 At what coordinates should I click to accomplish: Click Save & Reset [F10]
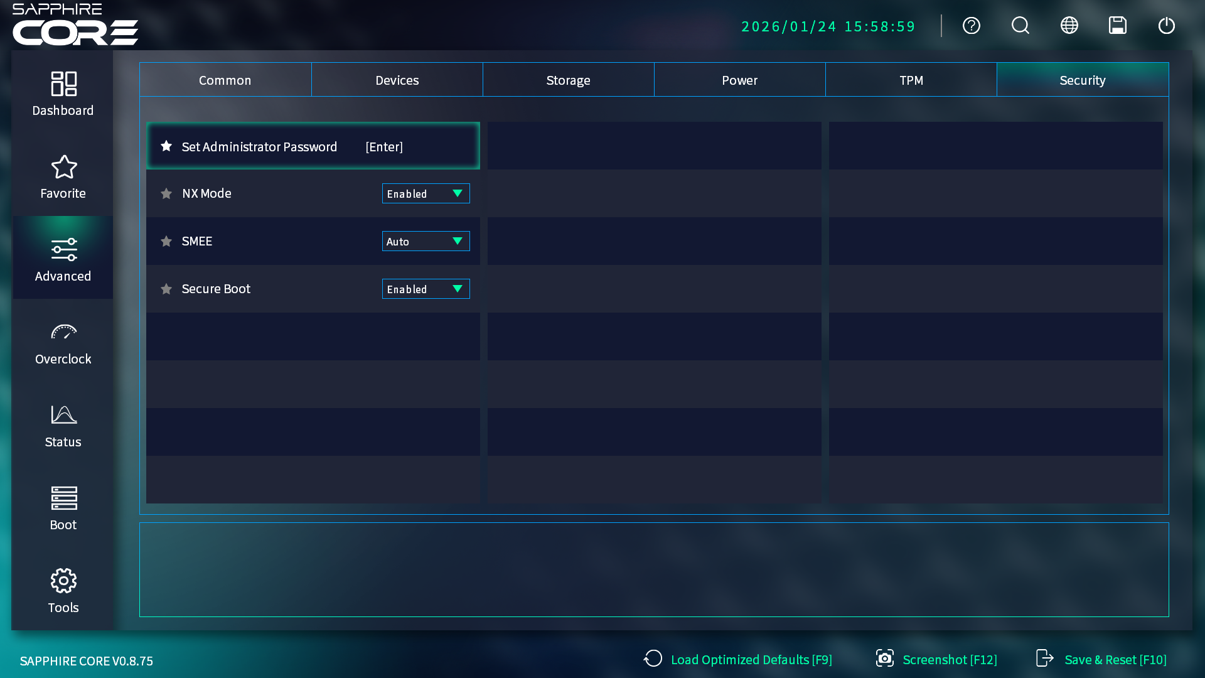[1101, 659]
